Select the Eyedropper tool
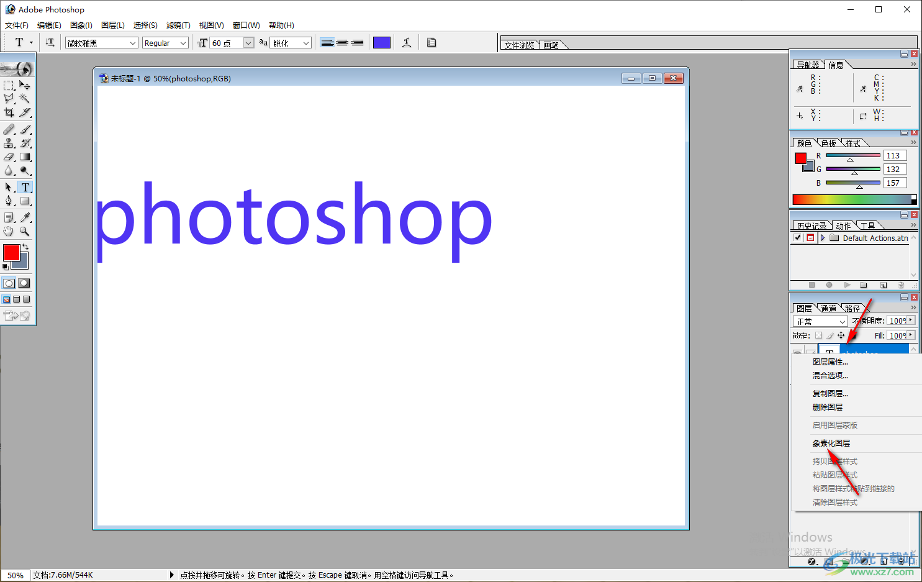The height and width of the screenshot is (582, 922). [25, 217]
